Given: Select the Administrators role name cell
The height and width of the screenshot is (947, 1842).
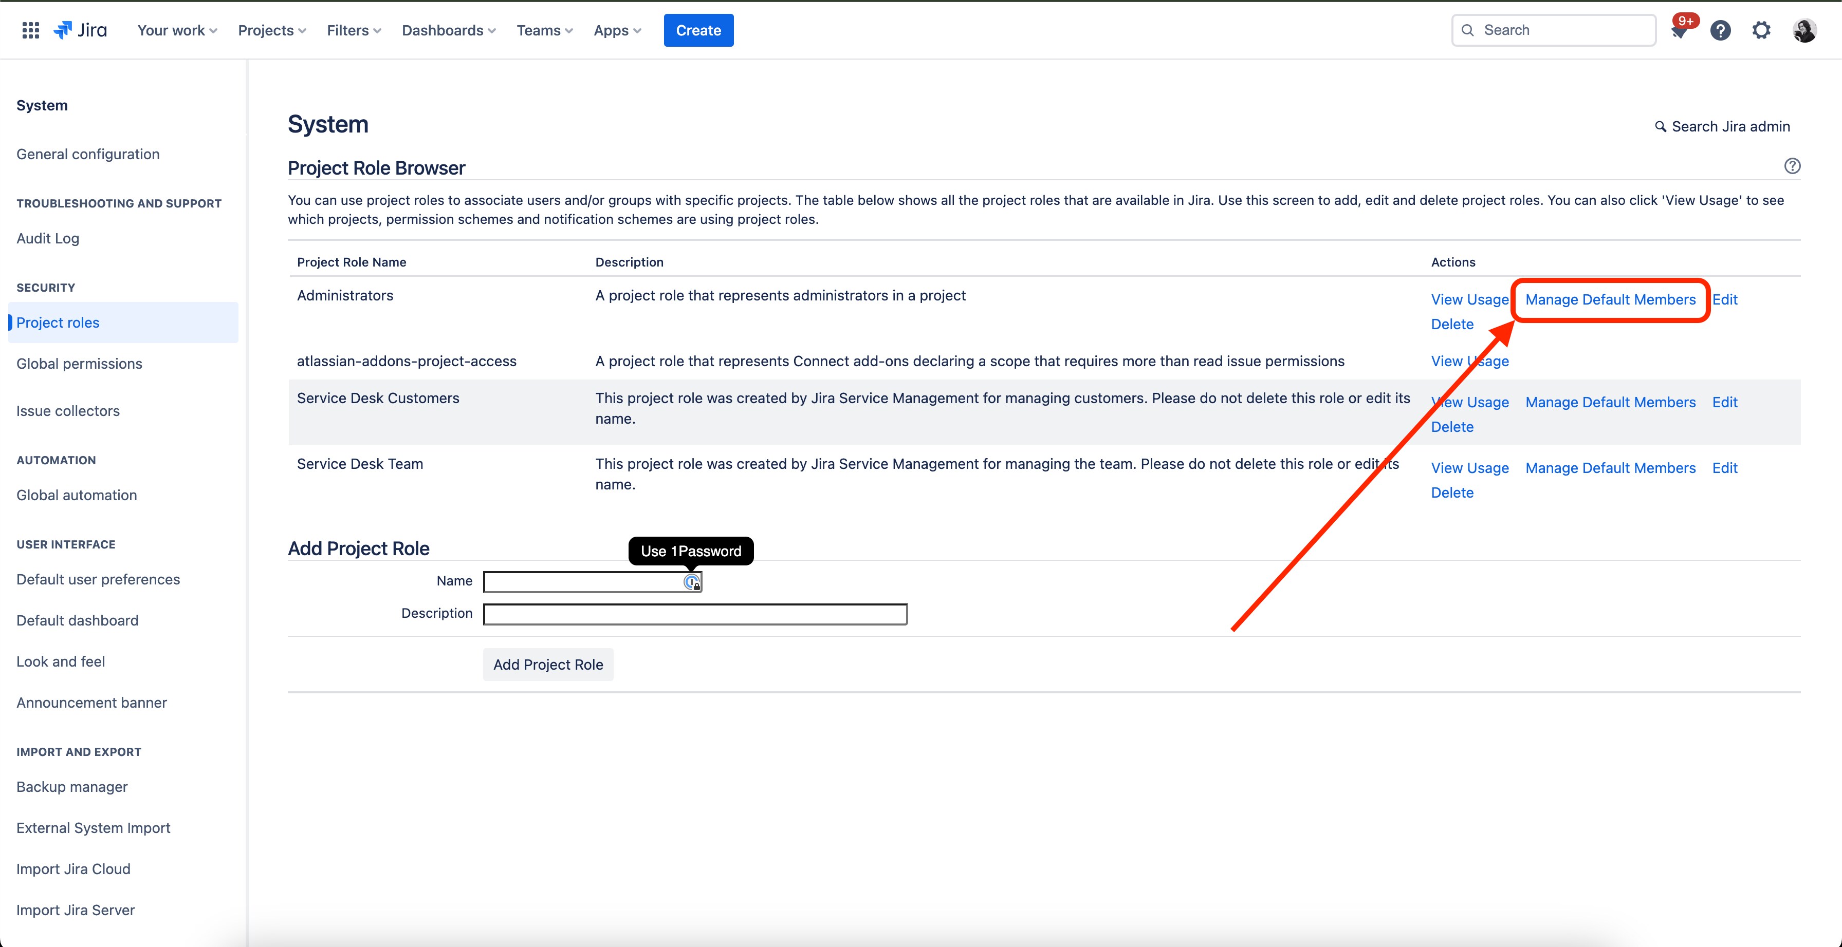Looking at the screenshot, I should (x=345, y=296).
